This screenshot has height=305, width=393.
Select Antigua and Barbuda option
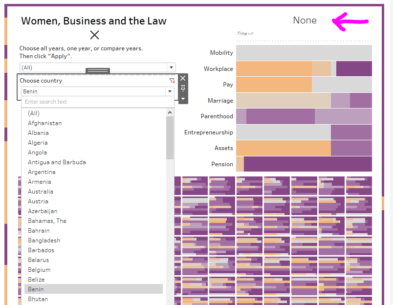pos(57,162)
